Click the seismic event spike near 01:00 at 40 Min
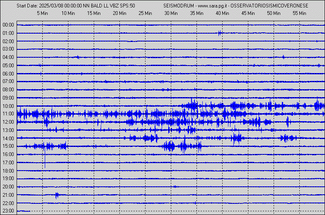The height and width of the screenshot is (215, 325). coord(220,33)
